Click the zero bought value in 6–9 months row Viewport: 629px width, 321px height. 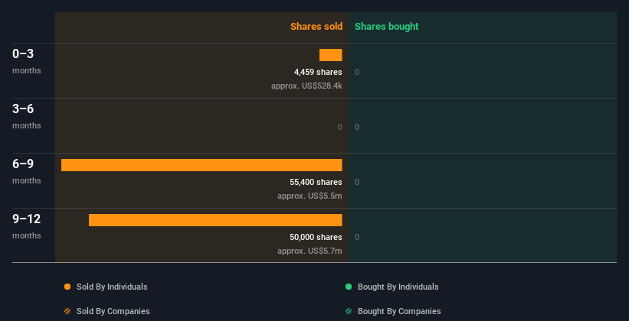pyautogui.click(x=357, y=182)
